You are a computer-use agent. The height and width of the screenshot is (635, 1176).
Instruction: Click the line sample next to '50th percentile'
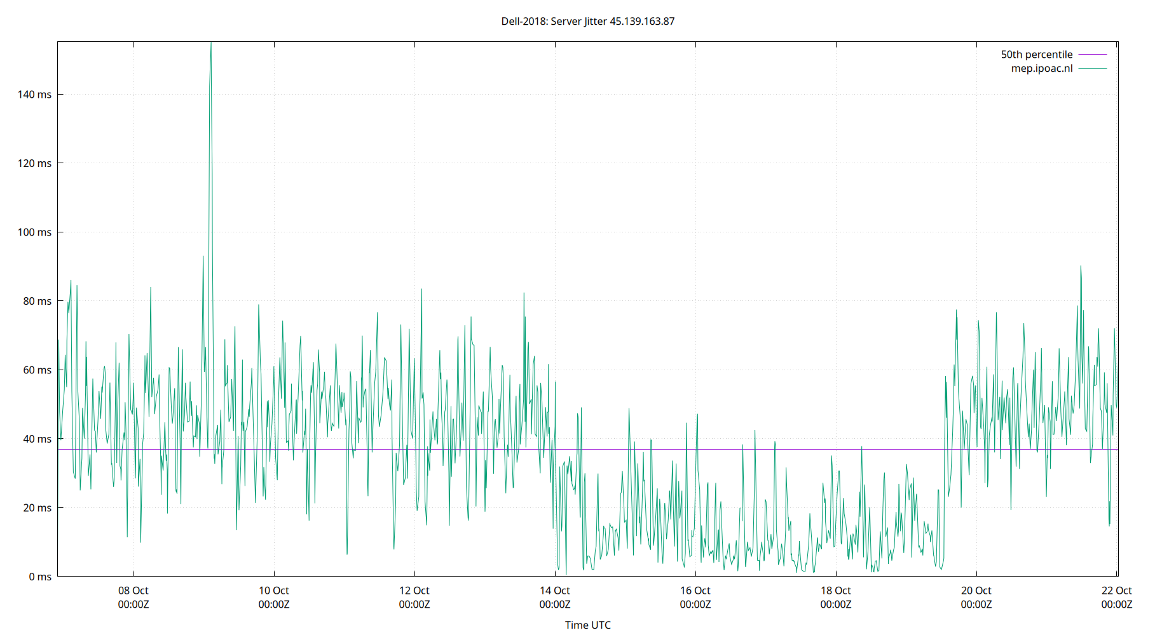[1093, 55]
